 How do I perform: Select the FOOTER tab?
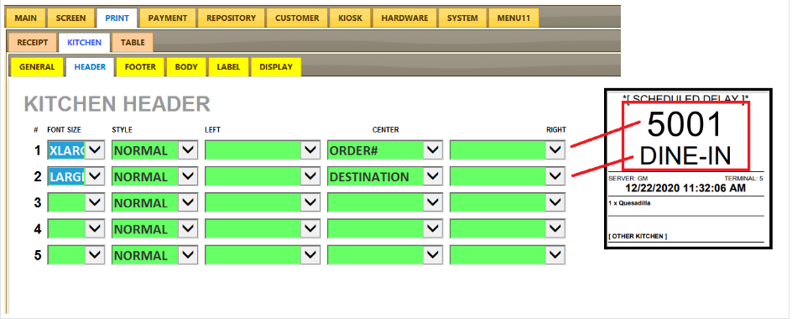pos(140,66)
